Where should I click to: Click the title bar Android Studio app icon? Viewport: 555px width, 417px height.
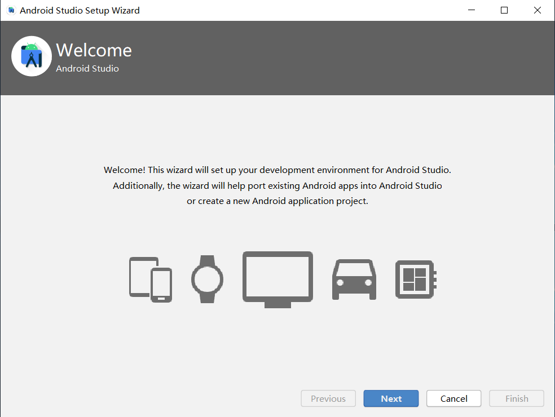click(11, 10)
